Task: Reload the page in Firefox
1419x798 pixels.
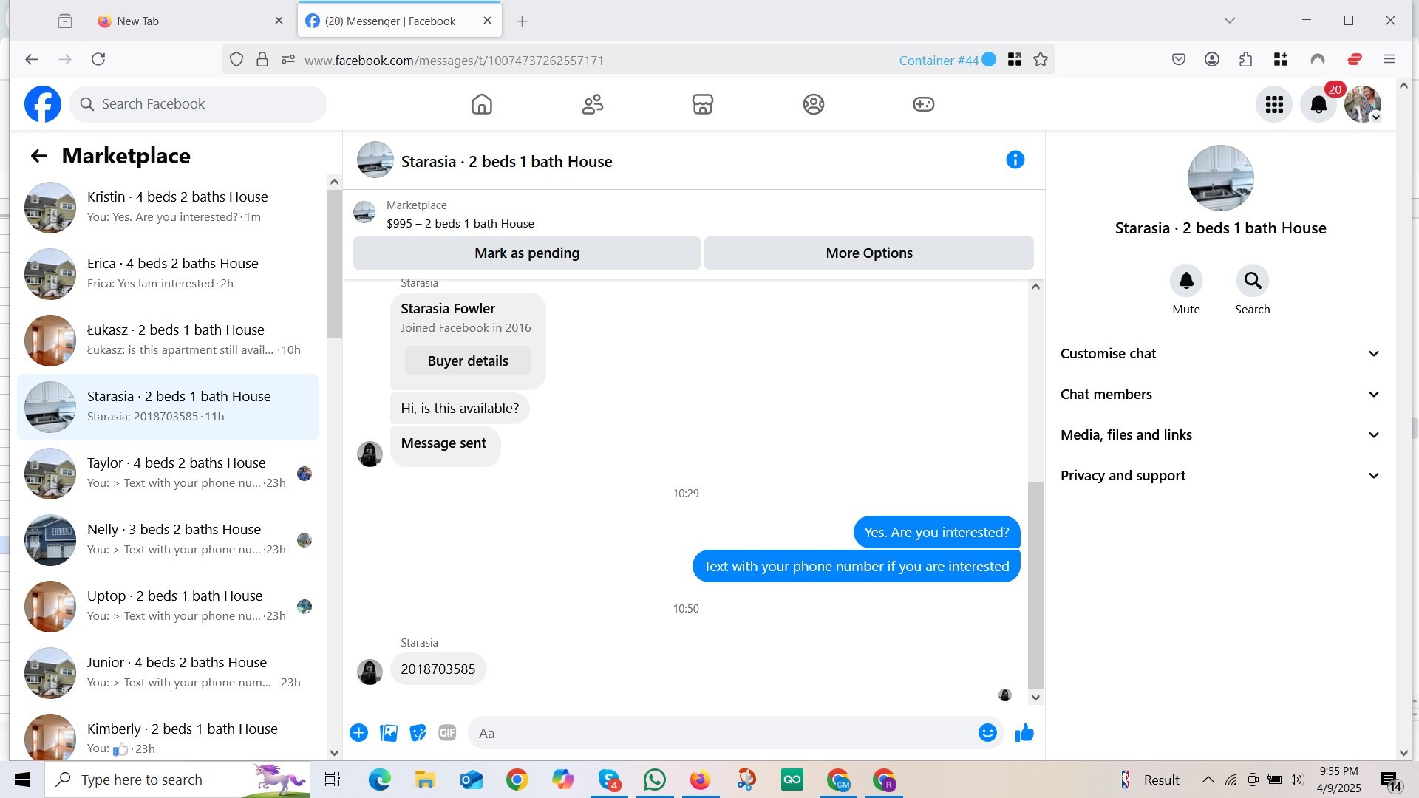Action: pos(98,59)
